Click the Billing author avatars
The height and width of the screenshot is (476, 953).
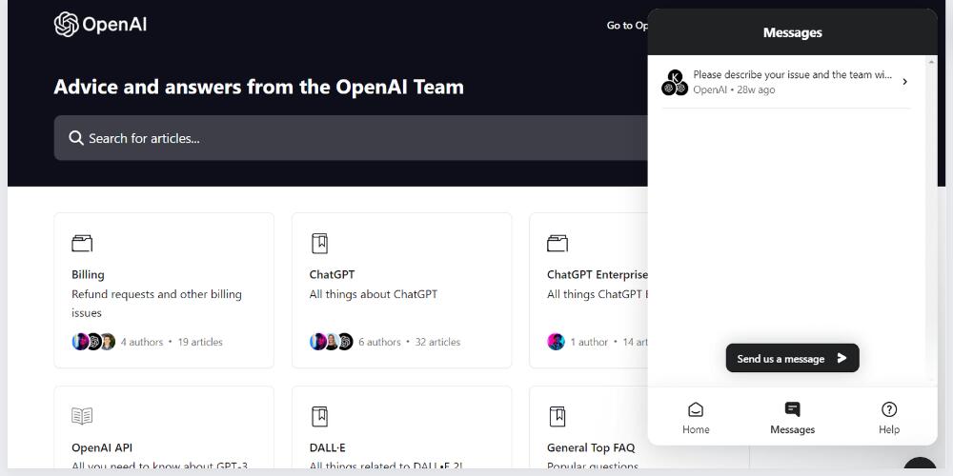coord(93,342)
